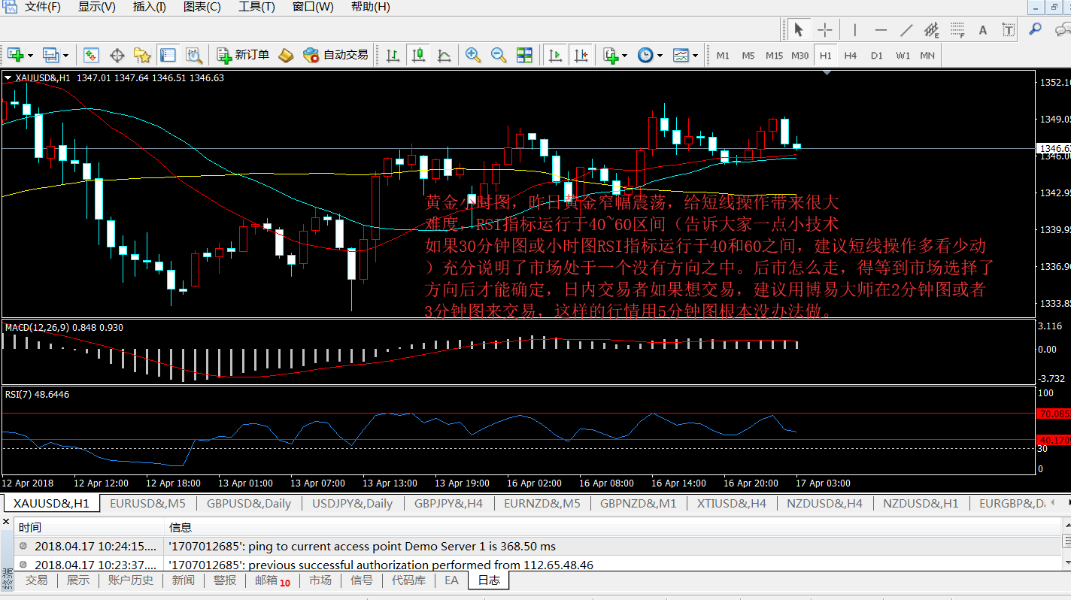Toggle chart shift button
The image size is (1071, 600).
(581, 55)
